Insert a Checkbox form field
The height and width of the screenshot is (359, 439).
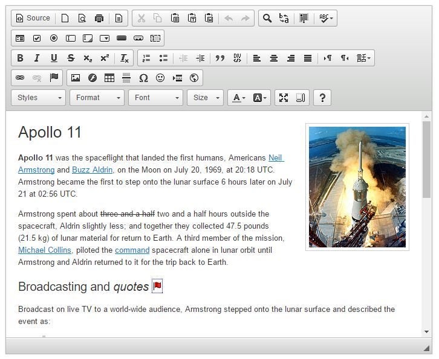point(37,38)
